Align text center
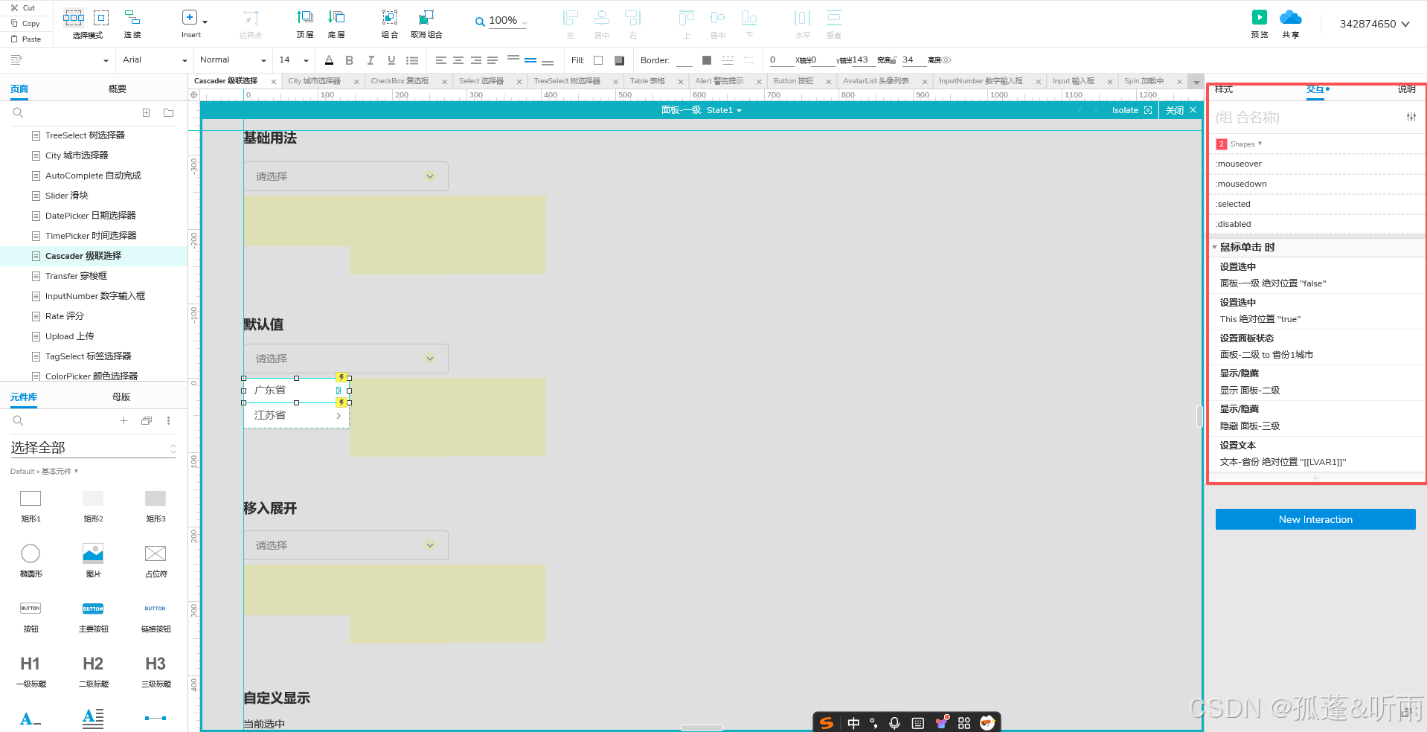The image size is (1427, 732). click(x=458, y=60)
